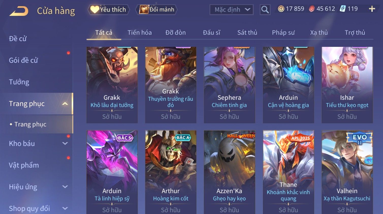Screen dimensions: 383x214
Task: Expand the Hiệu ứng sidebar section
Action: 65,187
